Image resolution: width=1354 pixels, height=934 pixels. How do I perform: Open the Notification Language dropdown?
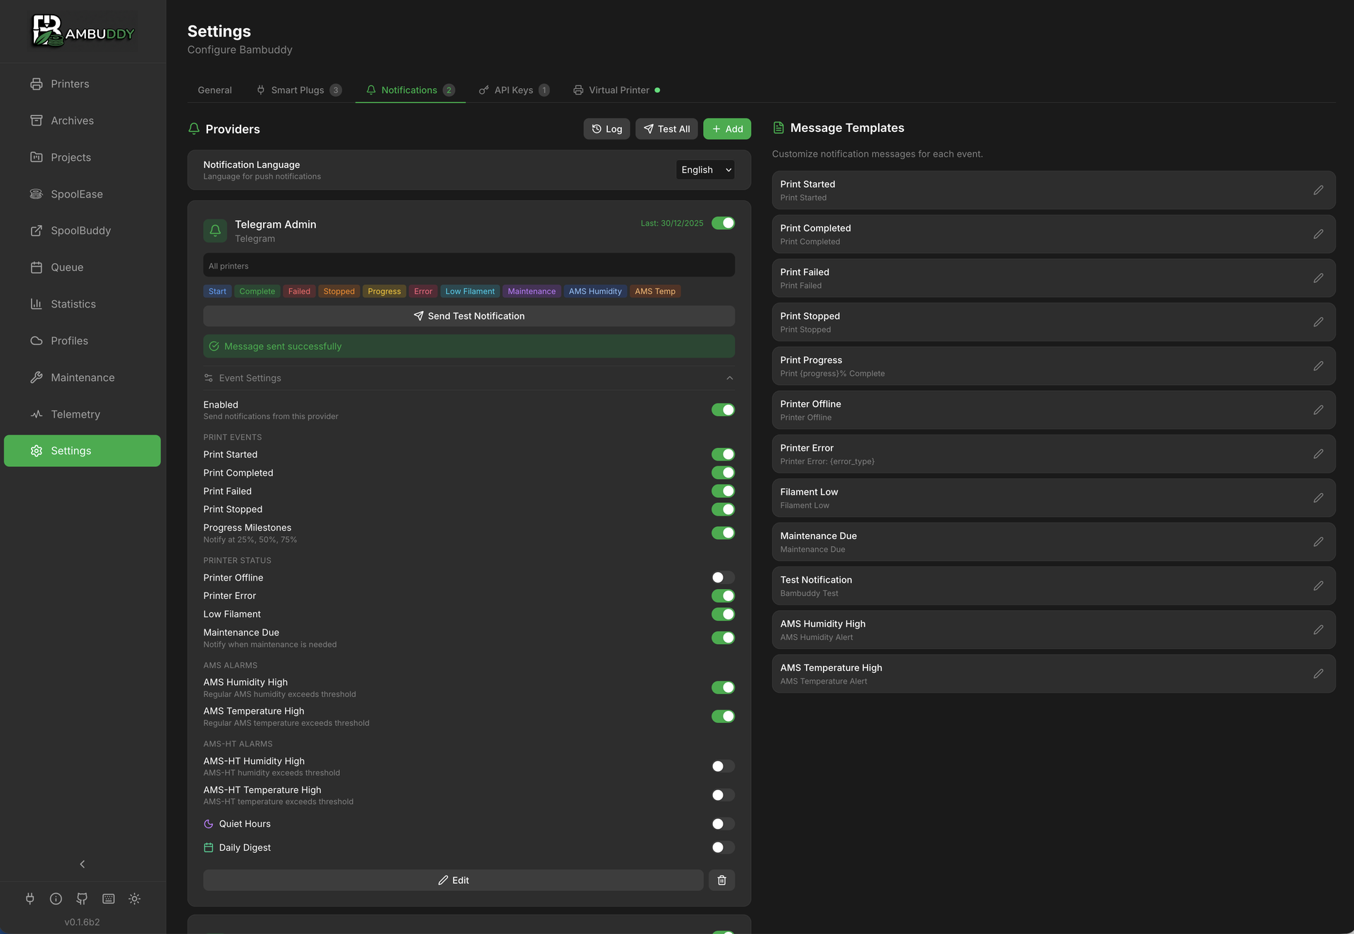705,169
